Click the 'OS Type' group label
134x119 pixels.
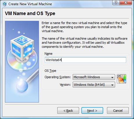click(x=50, y=71)
